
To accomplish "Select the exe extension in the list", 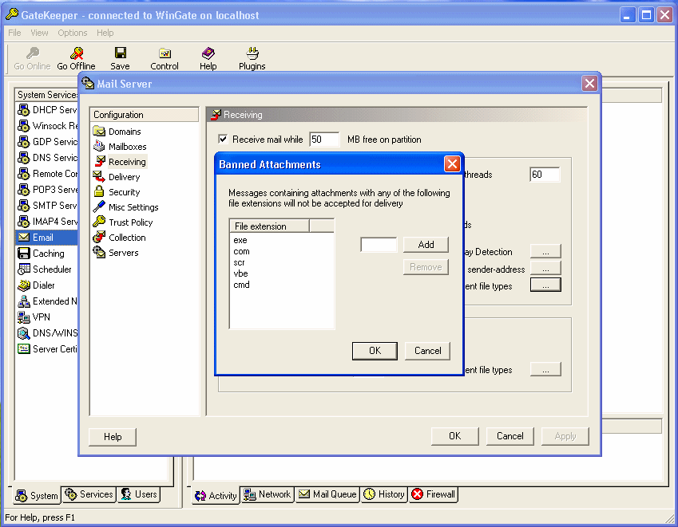I will click(240, 241).
